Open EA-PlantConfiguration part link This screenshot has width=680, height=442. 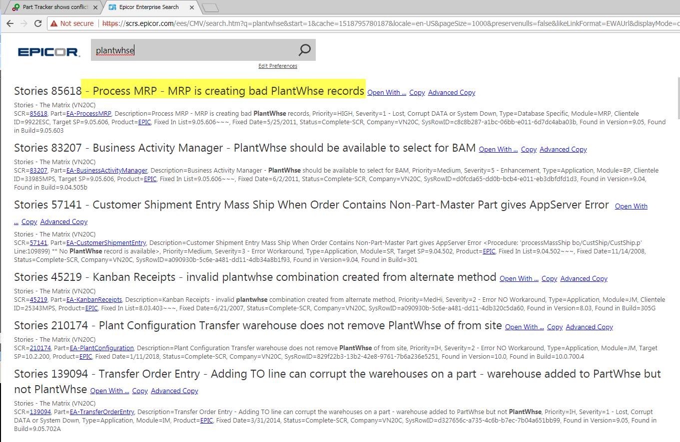coord(102,348)
